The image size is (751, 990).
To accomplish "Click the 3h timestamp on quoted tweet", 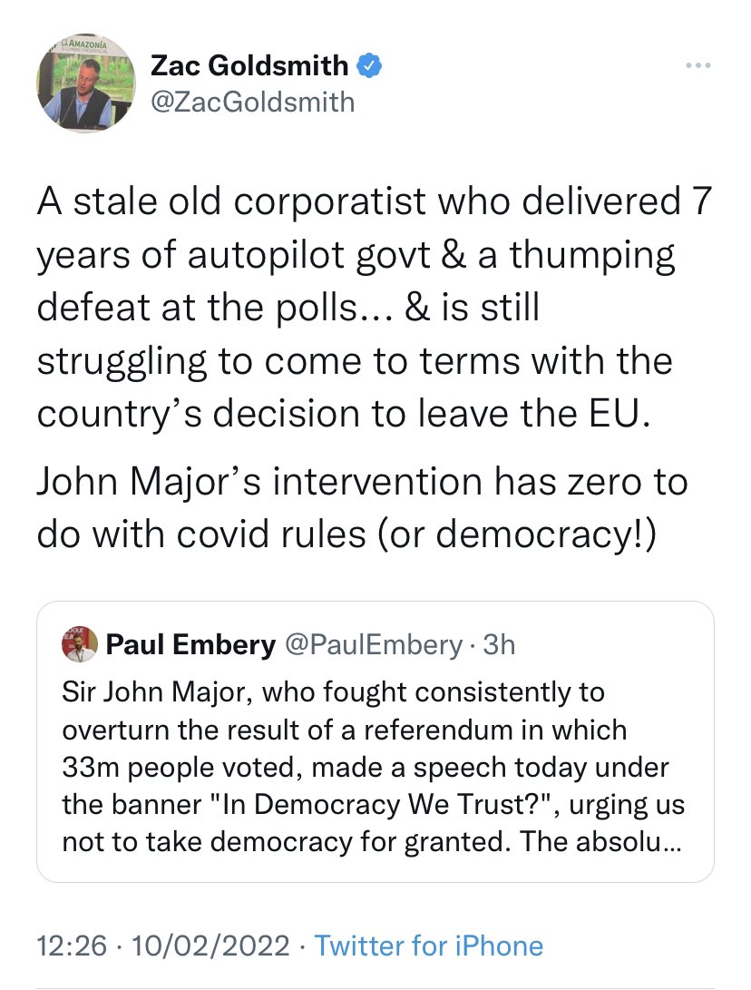I will click(499, 645).
